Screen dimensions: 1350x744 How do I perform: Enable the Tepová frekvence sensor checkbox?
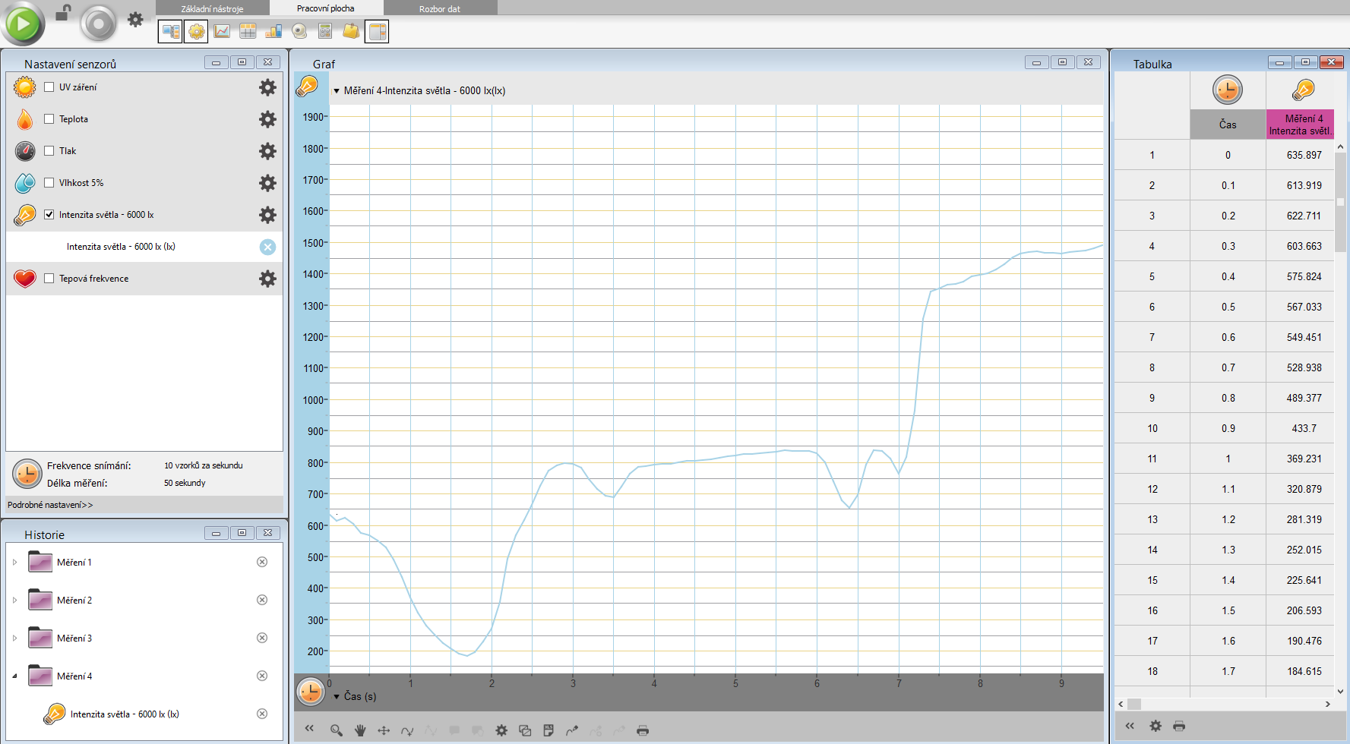(49, 279)
